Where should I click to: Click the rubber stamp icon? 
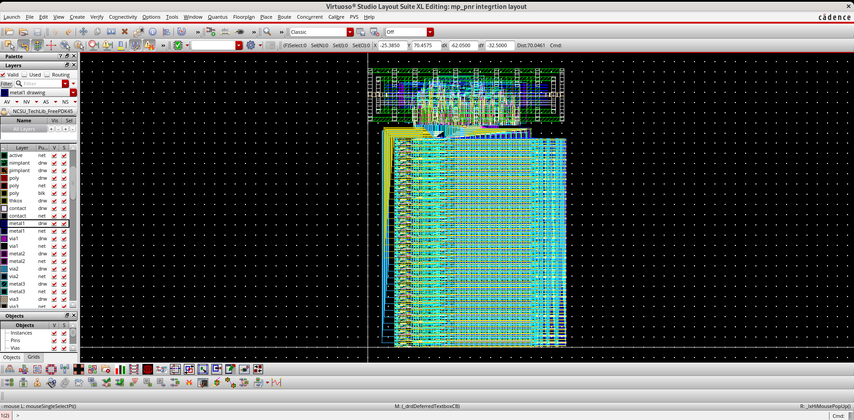point(37,383)
